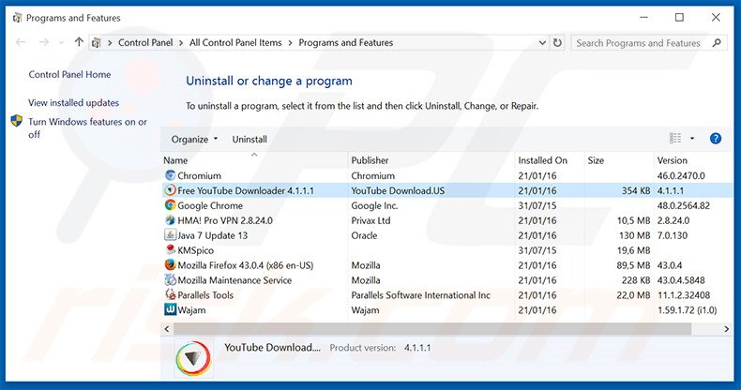Select the Wajam program entry

click(x=191, y=310)
